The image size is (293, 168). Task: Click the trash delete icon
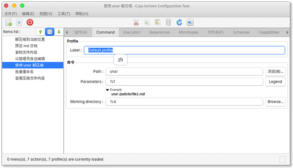pyautogui.click(x=168, y=22)
